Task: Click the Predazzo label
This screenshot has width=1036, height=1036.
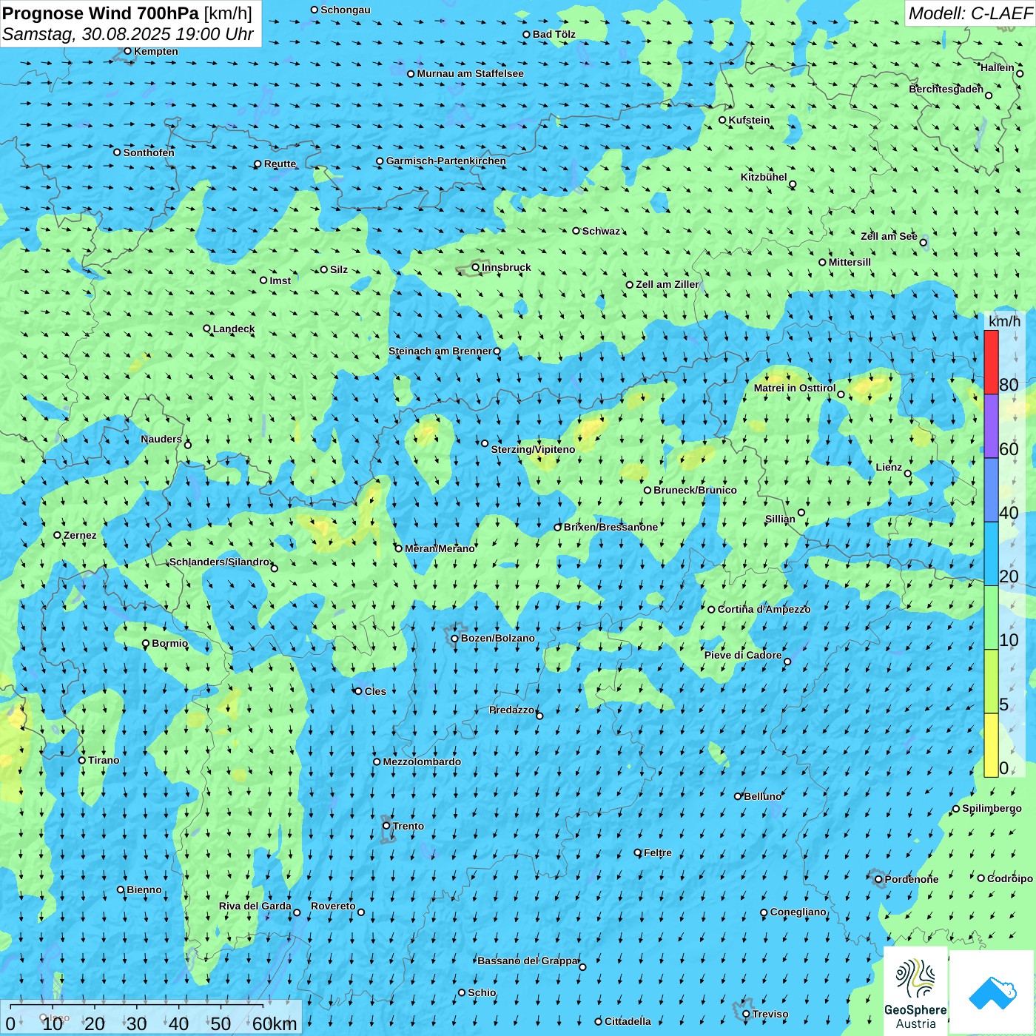Action: [511, 710]
